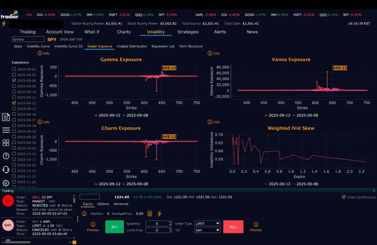Open the What if tab
Viewport: 377px width, 245px height.
pos(92,32)
